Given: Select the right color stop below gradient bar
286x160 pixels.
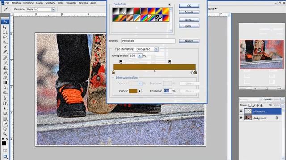Looking at the screenshot, I should pyautogui.click(x=195, y=72).
